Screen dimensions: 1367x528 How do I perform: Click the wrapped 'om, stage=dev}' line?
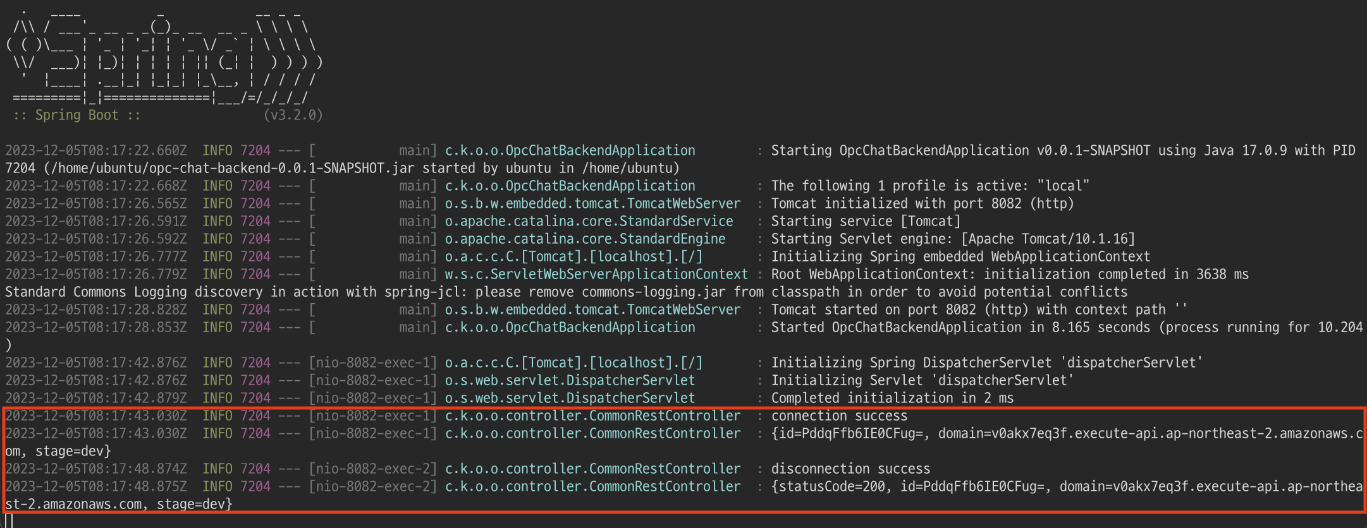(58, 451)
